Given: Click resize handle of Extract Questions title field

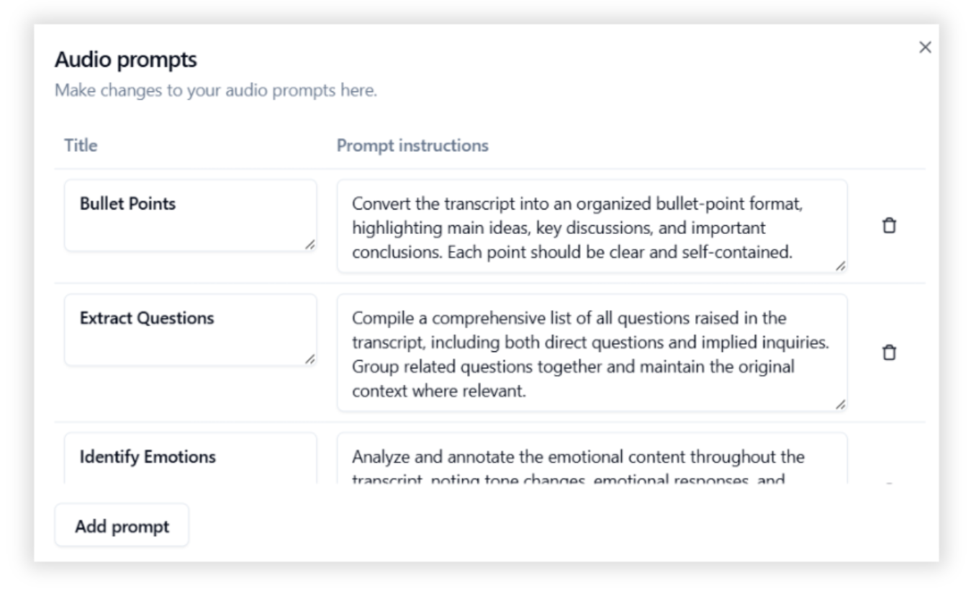Looking at the screenshot, I should pyautogui.click(x=310, y=358).
